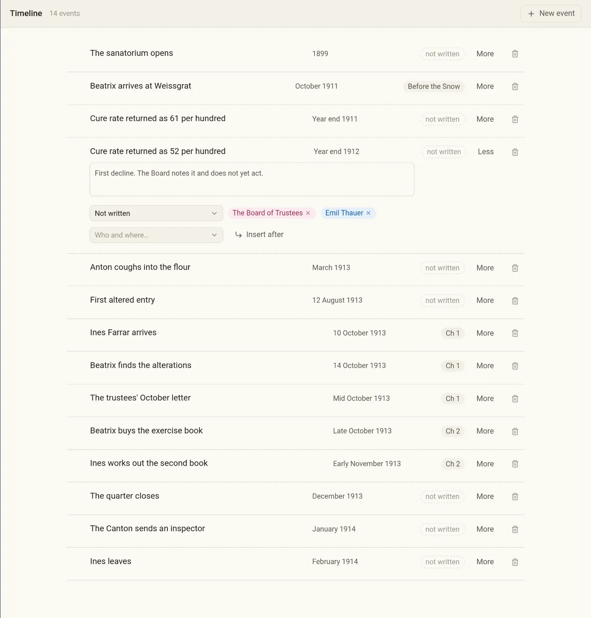Click the 'Timeline' heading
Image resolution: width=591 pixels, height=618 pixels.
click(x=26, y=14)
